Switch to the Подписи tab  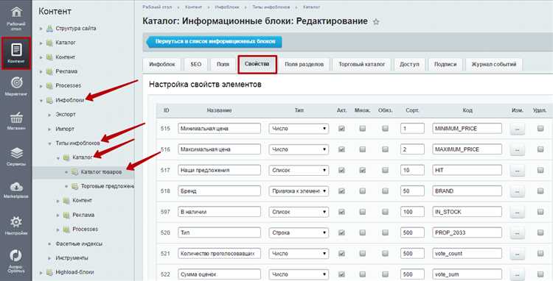[445, 64]
